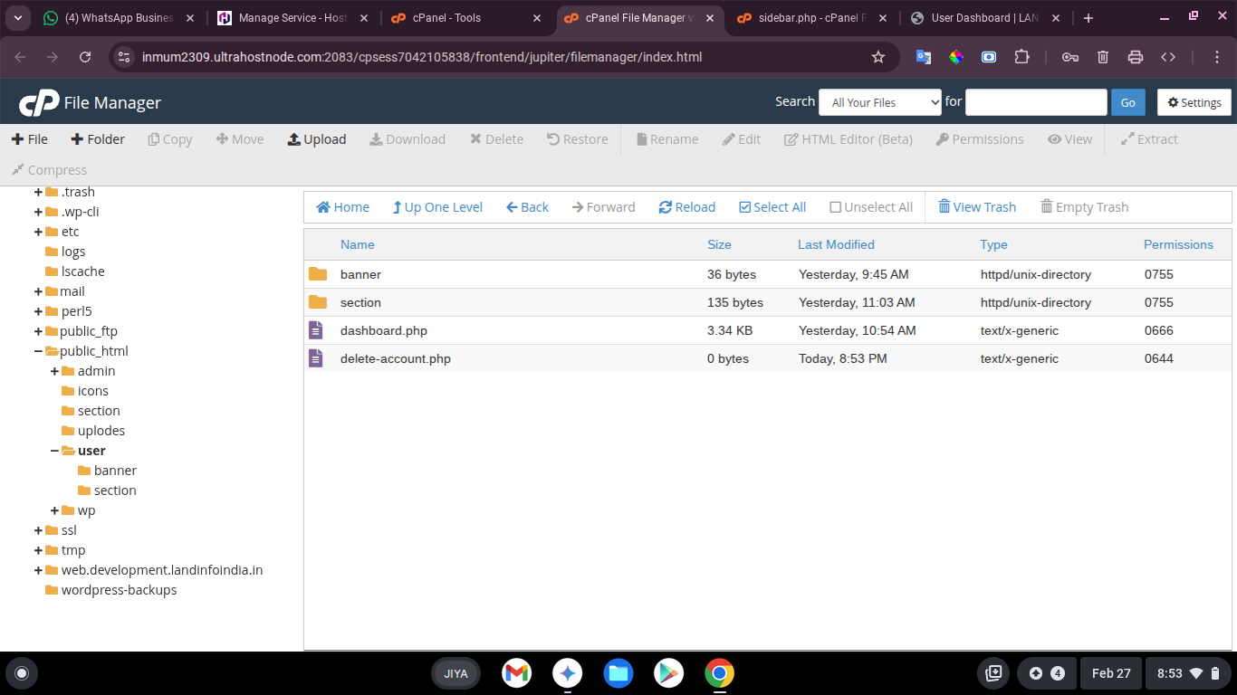Create a new folder with +Folder

[x=98, y=139]
